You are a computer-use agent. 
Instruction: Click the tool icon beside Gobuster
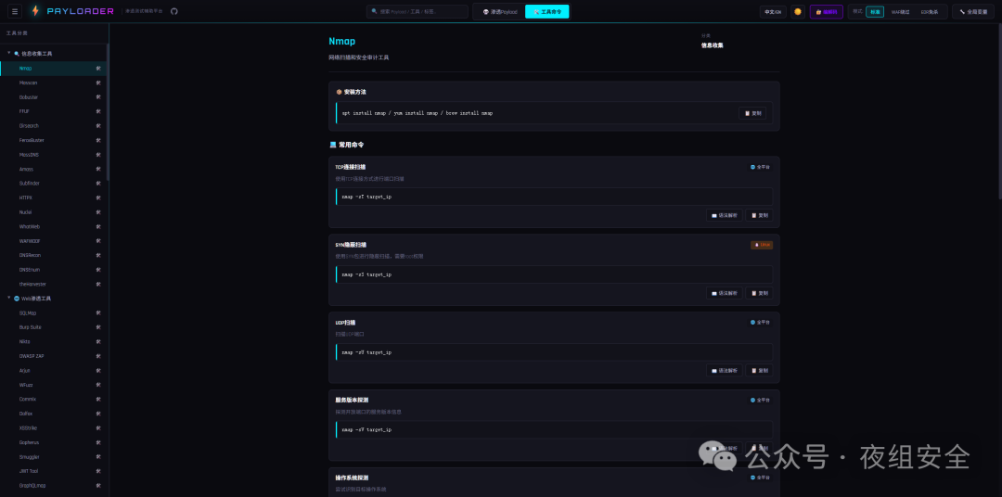pyautogui.click(x=98, y=96)
